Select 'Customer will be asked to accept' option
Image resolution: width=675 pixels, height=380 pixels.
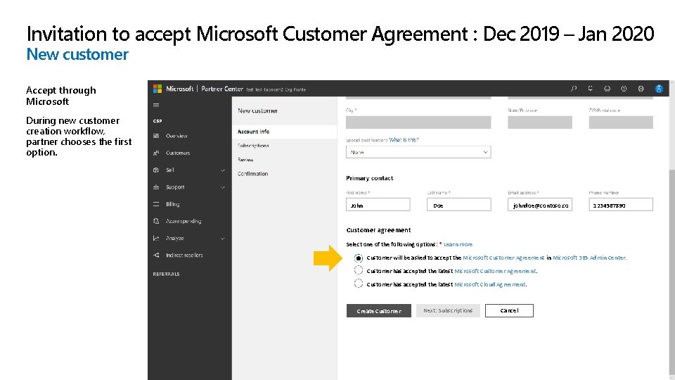pos(358,258)
